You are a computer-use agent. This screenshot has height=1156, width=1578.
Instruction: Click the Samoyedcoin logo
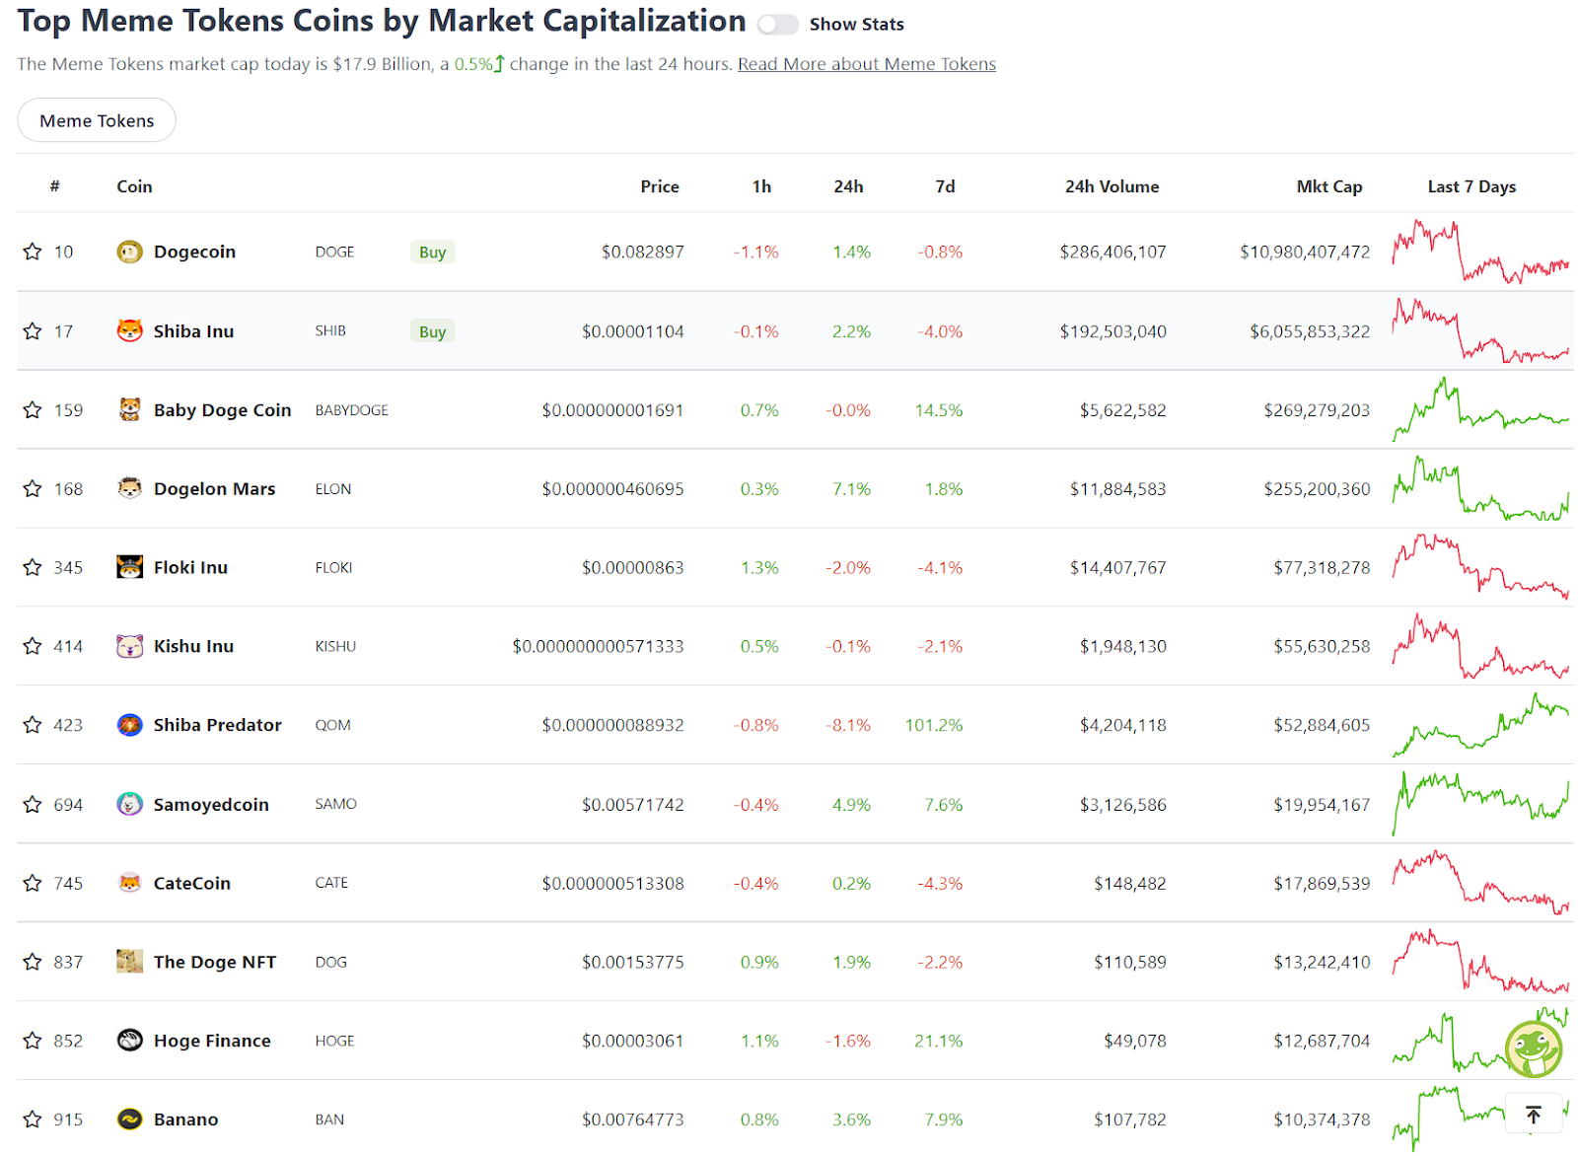(x=129, y=805)
